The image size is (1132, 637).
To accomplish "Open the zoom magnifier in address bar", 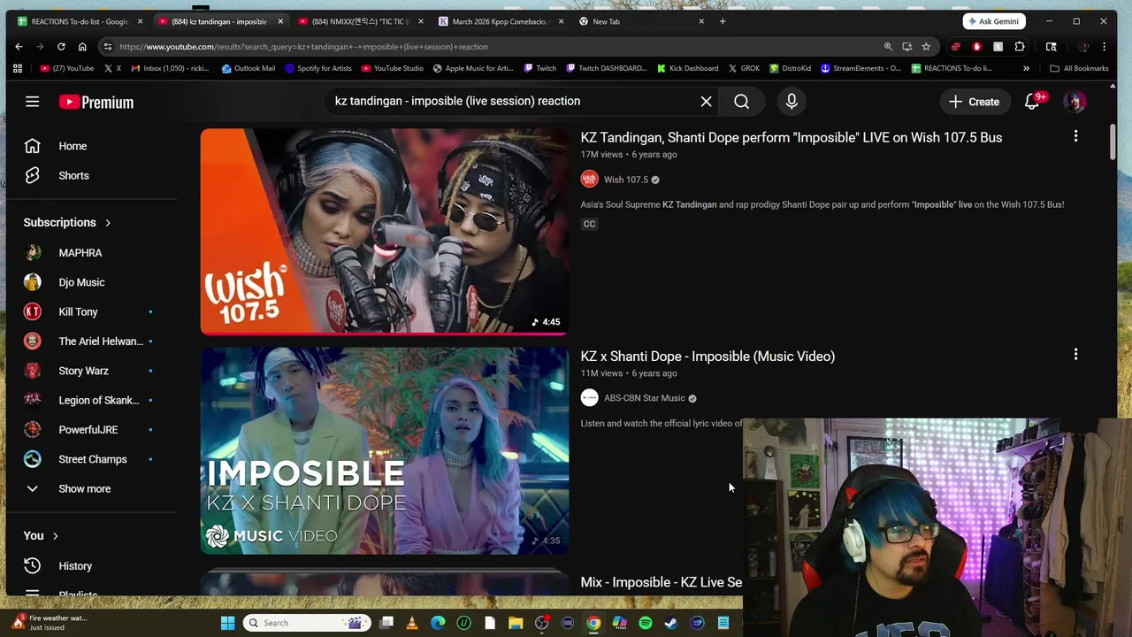I will (888, 46).
